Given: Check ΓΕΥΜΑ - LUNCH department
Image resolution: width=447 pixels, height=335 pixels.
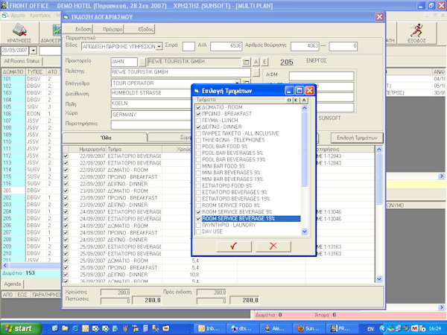Looking at the screenshot, I should [x=198, y=121].
